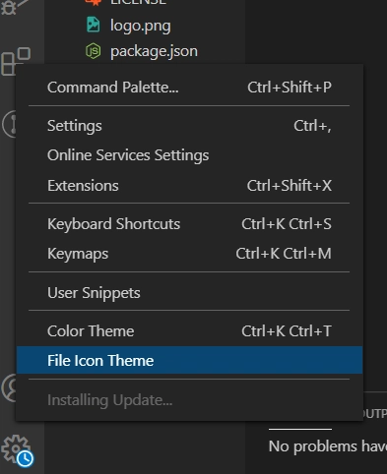Select logo.png in the file tree
This screenshot has height=474, width=387.
141,26
